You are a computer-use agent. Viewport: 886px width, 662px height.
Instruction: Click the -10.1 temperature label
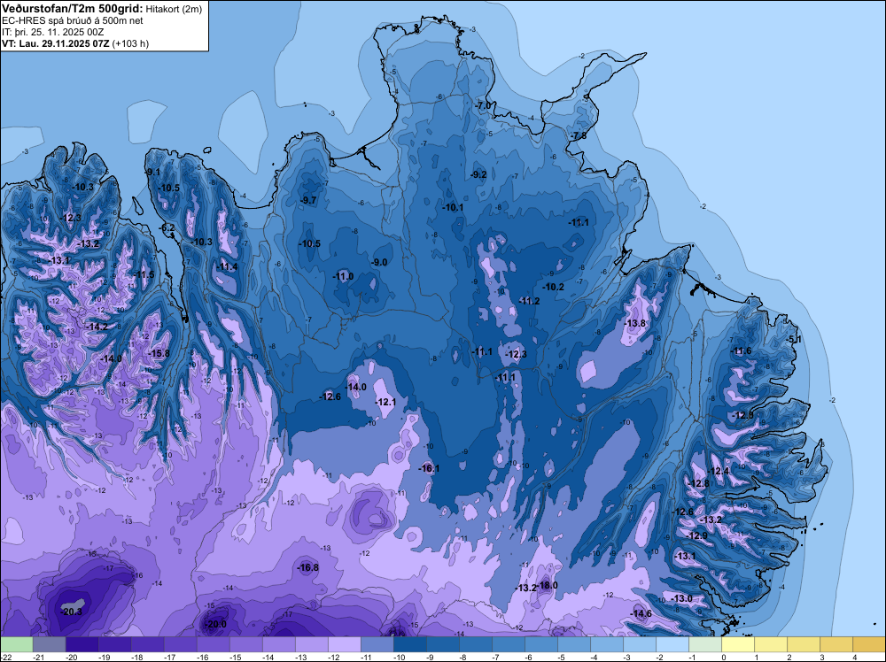[453, 208]
